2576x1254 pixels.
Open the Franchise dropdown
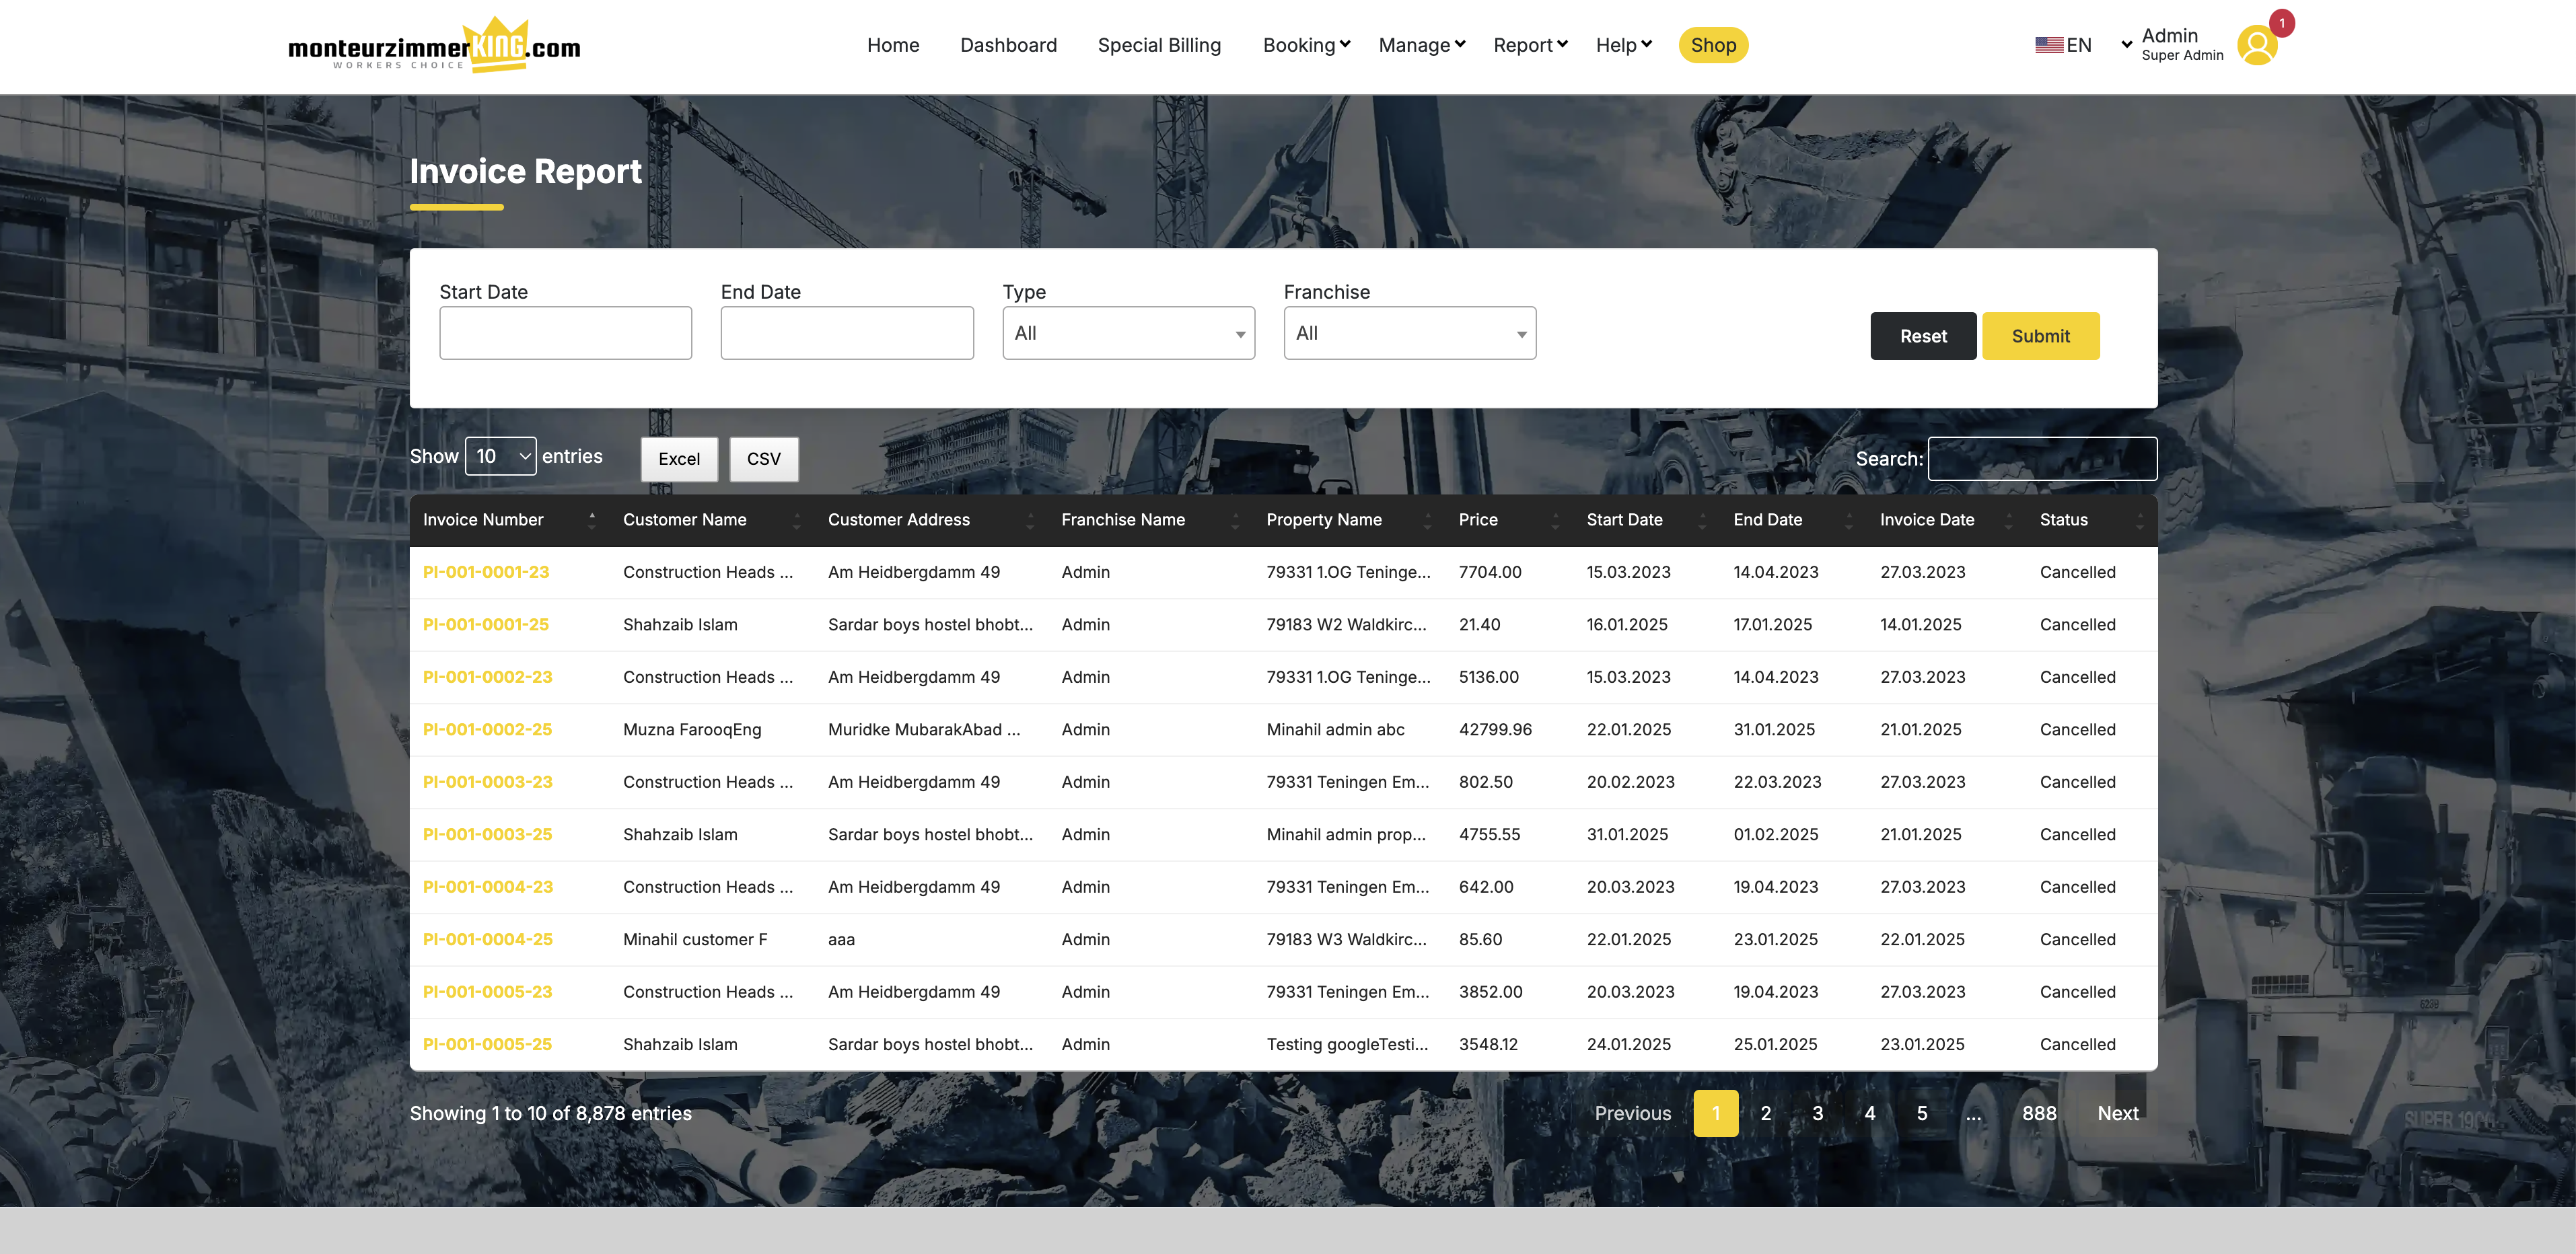tap(1409, 333)
